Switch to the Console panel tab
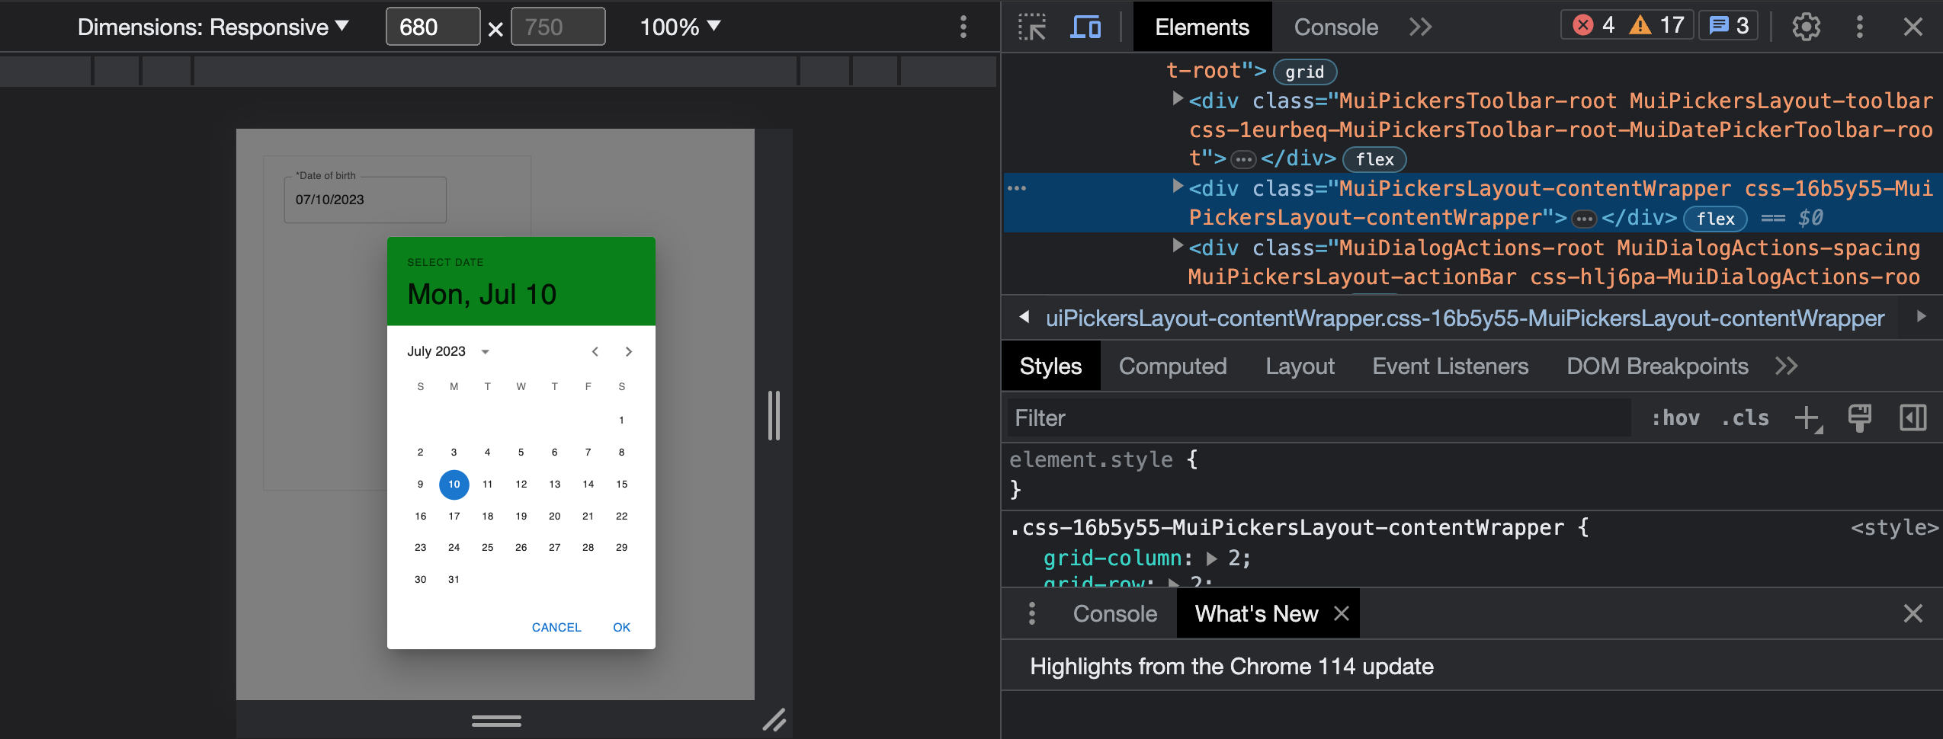 (1335, 27)
